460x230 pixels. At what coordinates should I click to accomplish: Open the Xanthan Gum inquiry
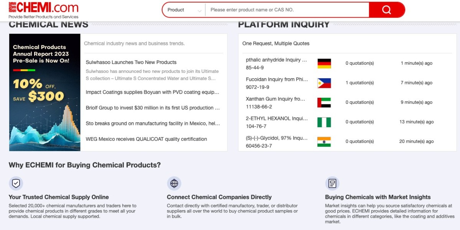coord(276,99)
